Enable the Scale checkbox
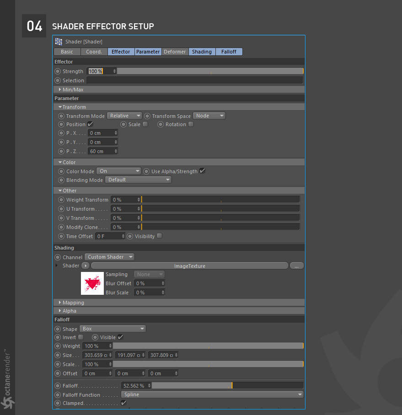The height and width of the screenshot is (415, 402). pos(145,124)
